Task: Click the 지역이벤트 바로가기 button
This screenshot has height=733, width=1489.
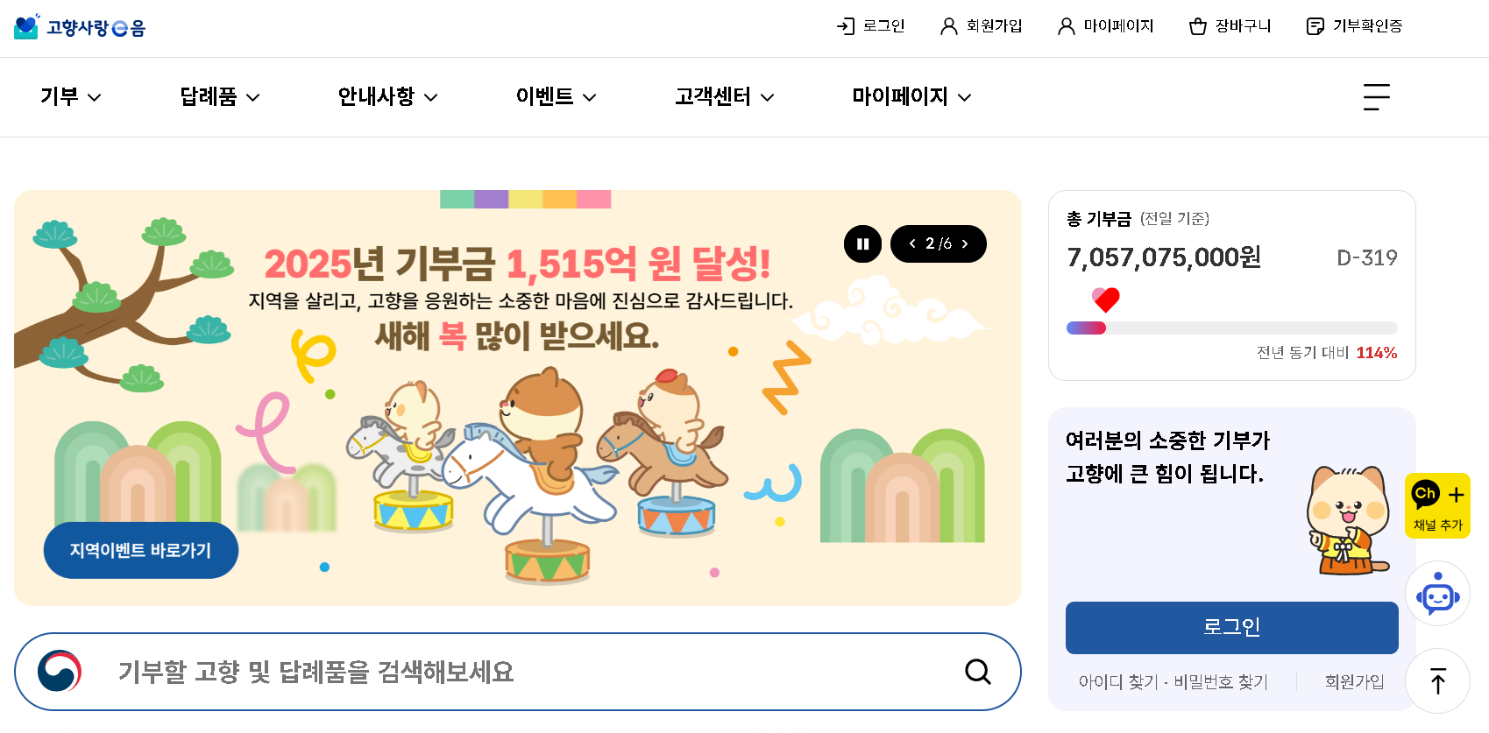Action: (140, 550)
